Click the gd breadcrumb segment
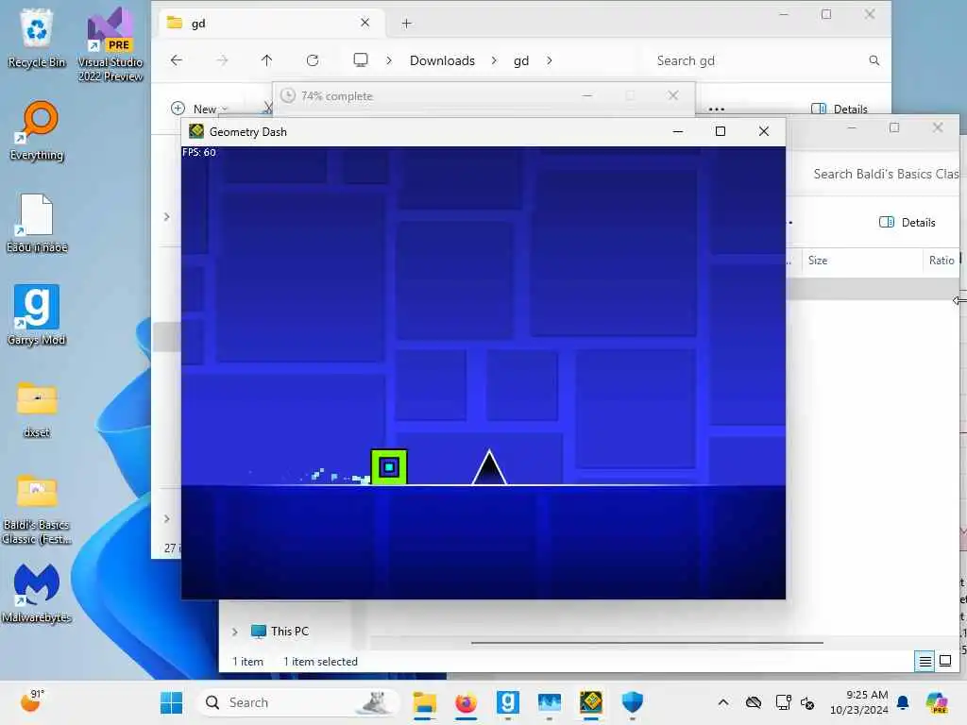This screenshot has width=967, height=725. click(x=521, y=60)
